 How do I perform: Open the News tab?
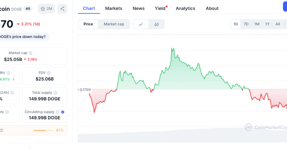139,8
